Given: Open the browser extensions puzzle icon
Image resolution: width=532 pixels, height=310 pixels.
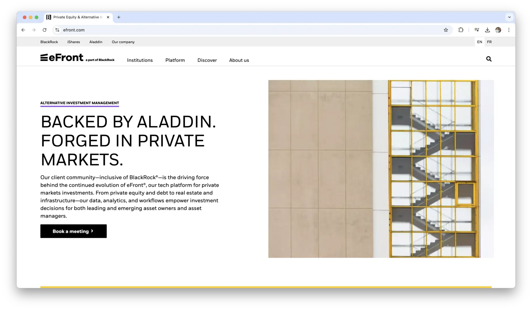Looking at the screenshot, I should pos(461,30).
